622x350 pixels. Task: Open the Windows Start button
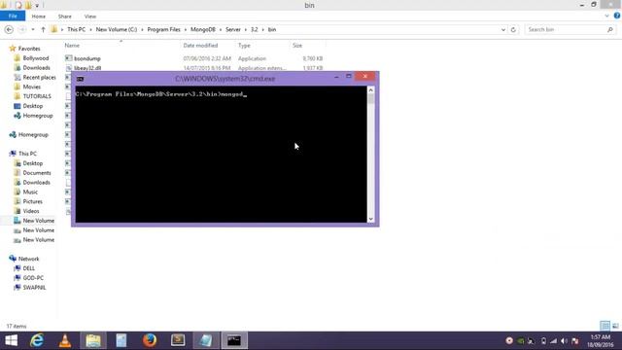[x=11, y=340]
